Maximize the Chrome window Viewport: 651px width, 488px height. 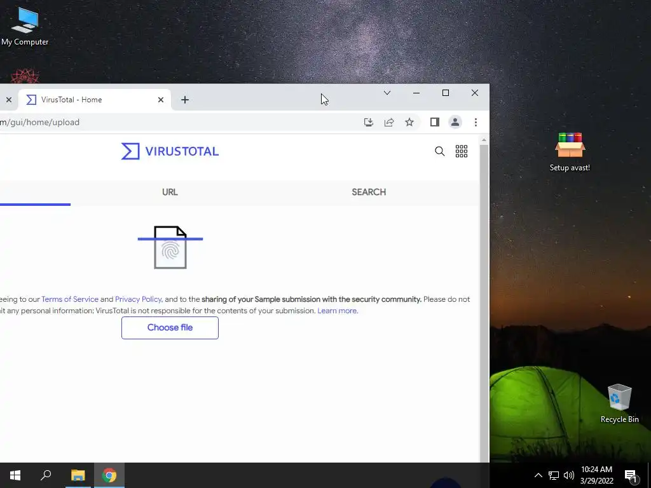coord(446,93)
